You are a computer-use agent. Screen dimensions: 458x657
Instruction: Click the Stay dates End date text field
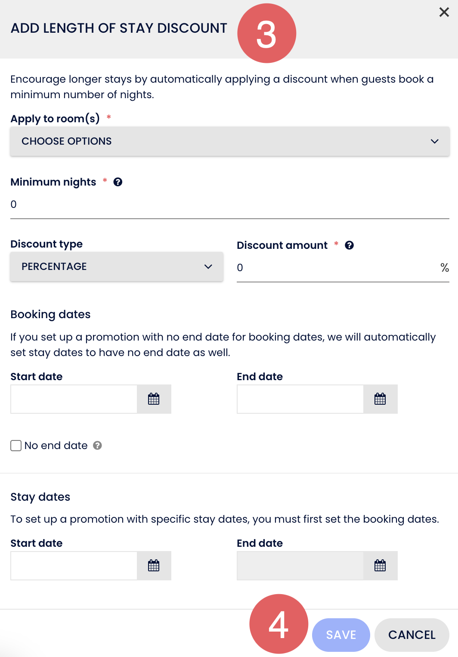300,566
